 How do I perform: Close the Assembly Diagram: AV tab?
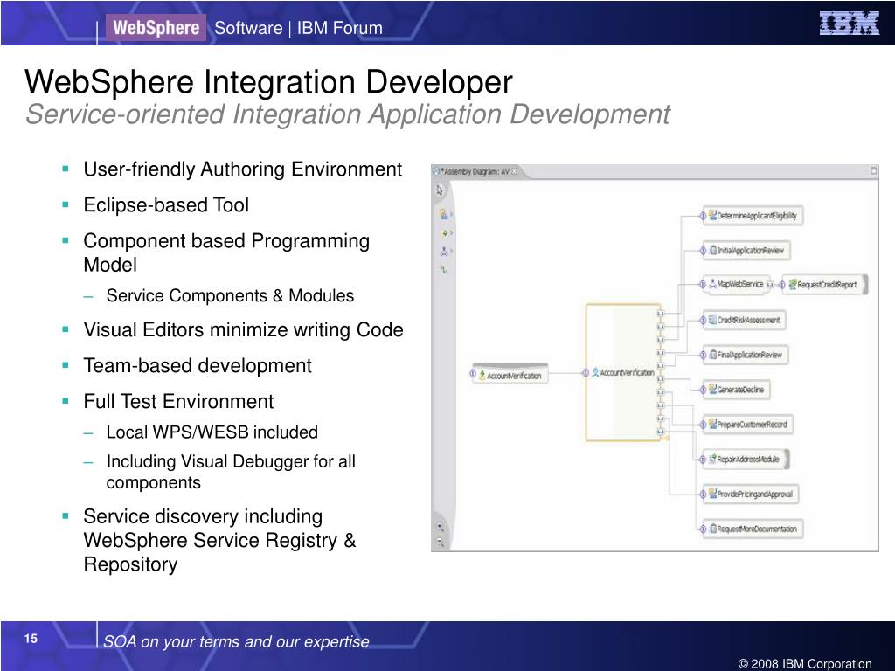click(x=514, y=171)
